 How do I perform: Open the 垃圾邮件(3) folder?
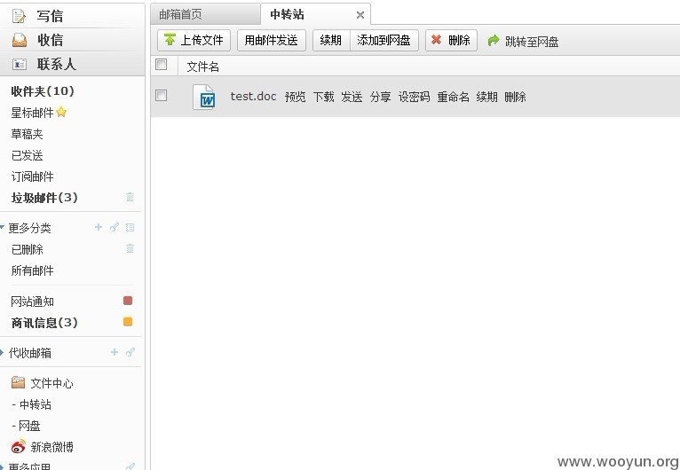[44, 198]
